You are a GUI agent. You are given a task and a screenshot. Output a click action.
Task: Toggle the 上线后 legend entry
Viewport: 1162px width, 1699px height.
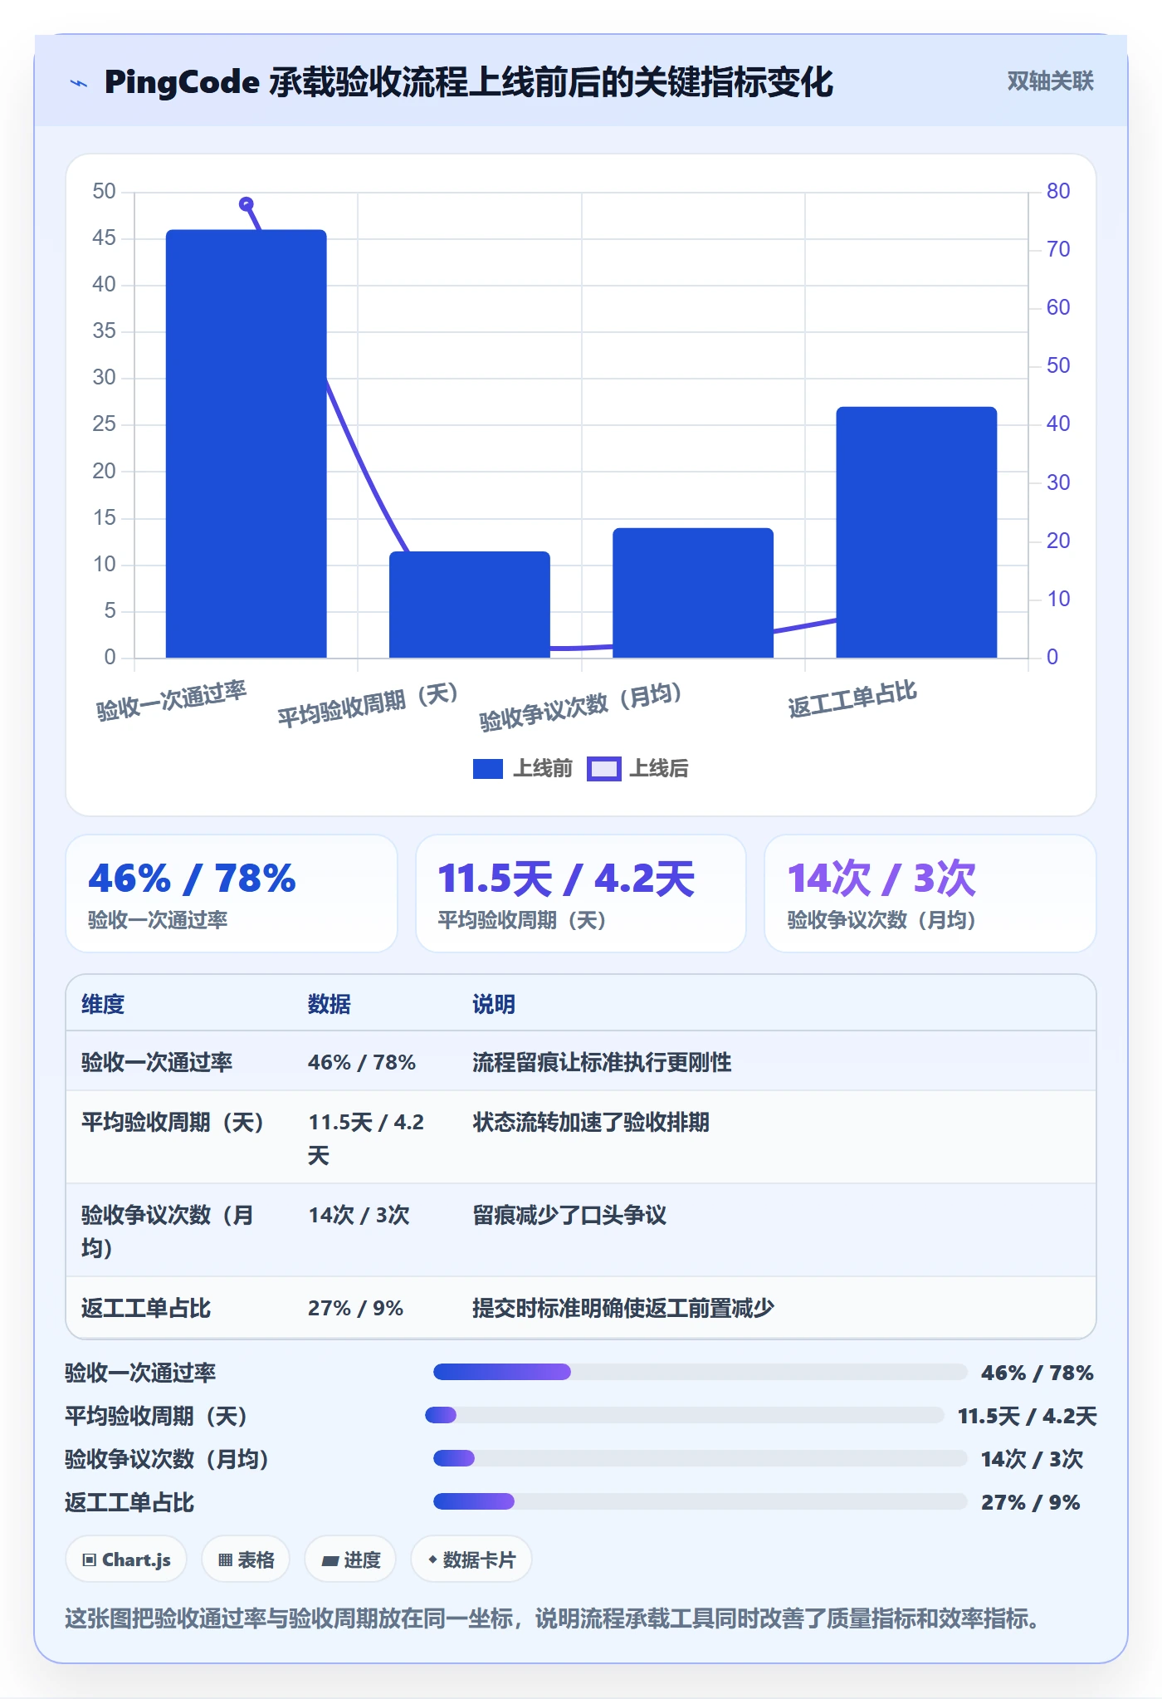[637, 768]
